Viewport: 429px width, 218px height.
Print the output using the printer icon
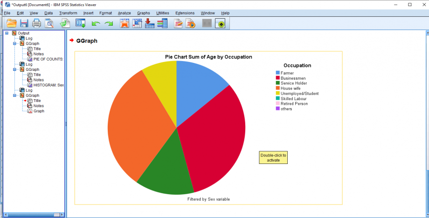coord(36,23)
